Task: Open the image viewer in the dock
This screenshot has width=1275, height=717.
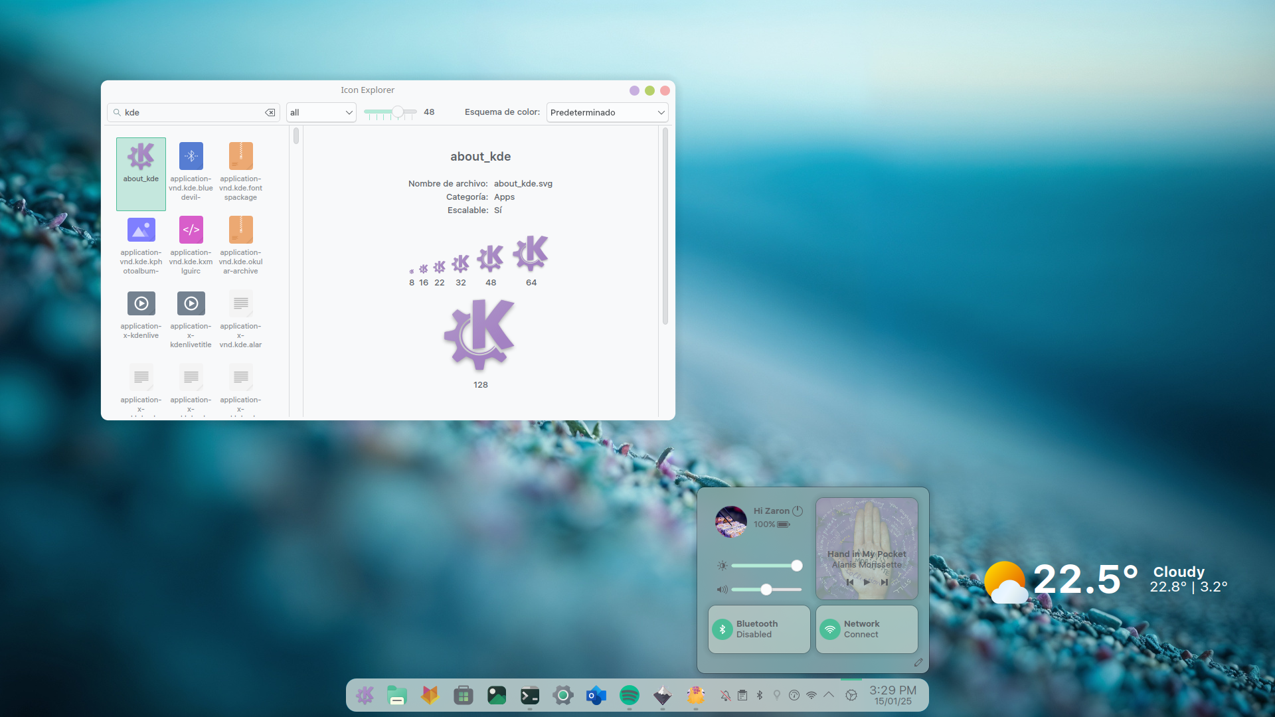Action: pos(497,695)
